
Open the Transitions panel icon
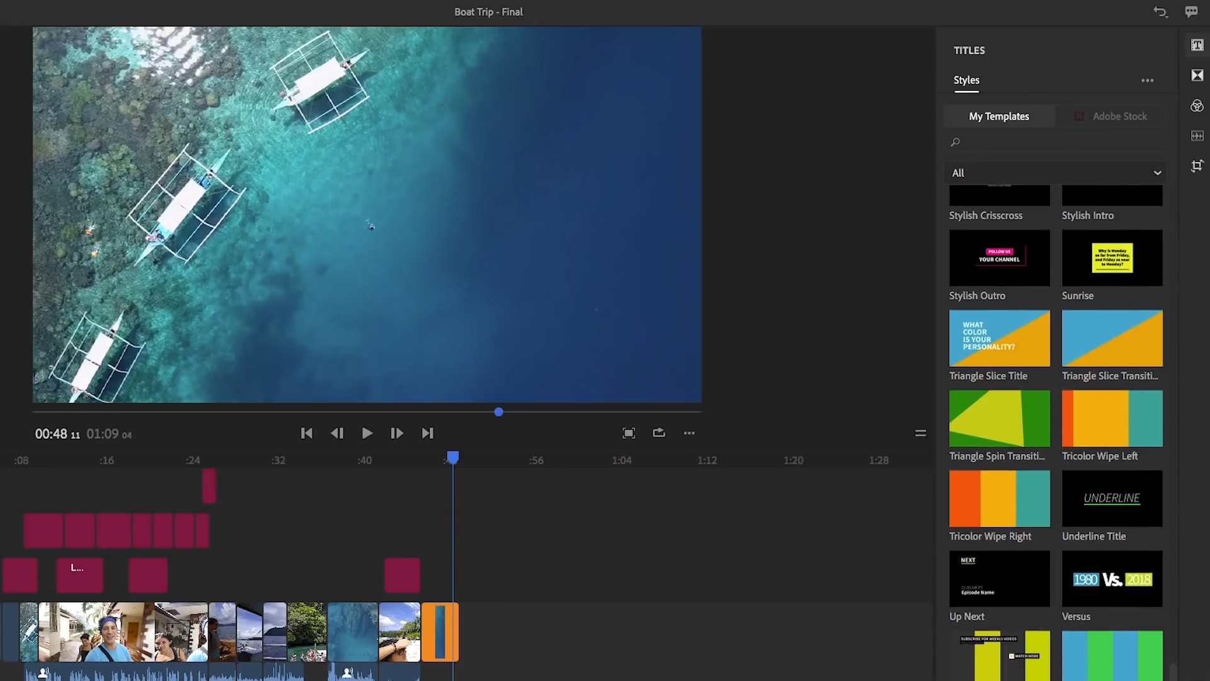pos(1197,76)
